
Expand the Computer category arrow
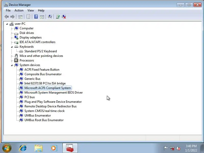click(x=12, y=29)
